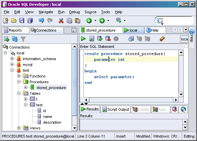Toggle the checkbox beside Enter SQL Statement
The width and height of the screenshot is (197, 141).
(186, 46)
